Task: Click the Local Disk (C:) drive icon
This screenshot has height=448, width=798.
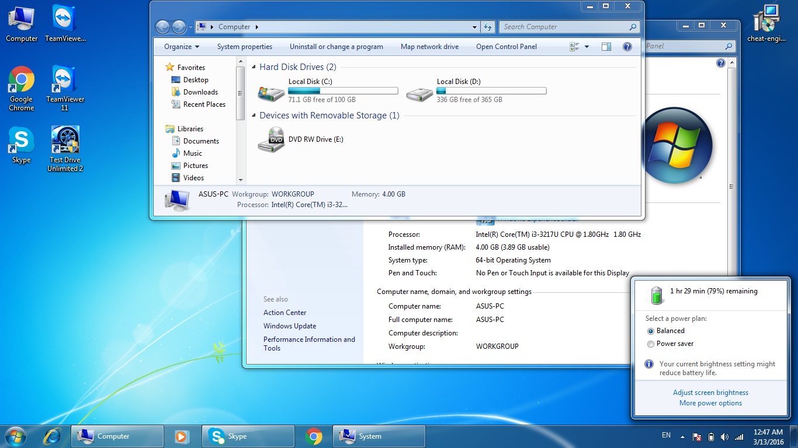Action: (x=271, y=92)
